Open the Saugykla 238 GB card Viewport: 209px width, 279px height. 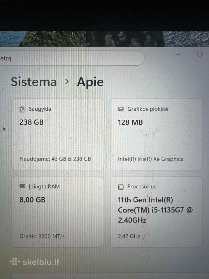(x=58, y=134)
